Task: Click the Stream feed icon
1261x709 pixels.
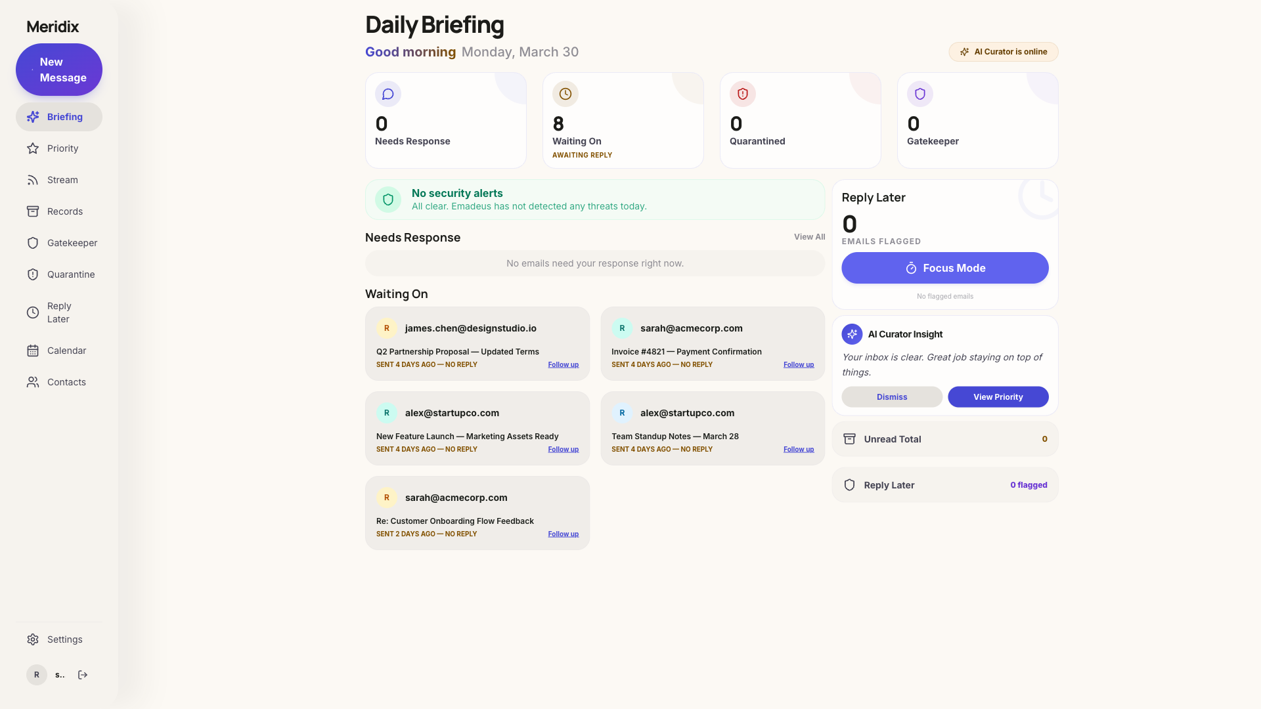Action: click(33, 180)
